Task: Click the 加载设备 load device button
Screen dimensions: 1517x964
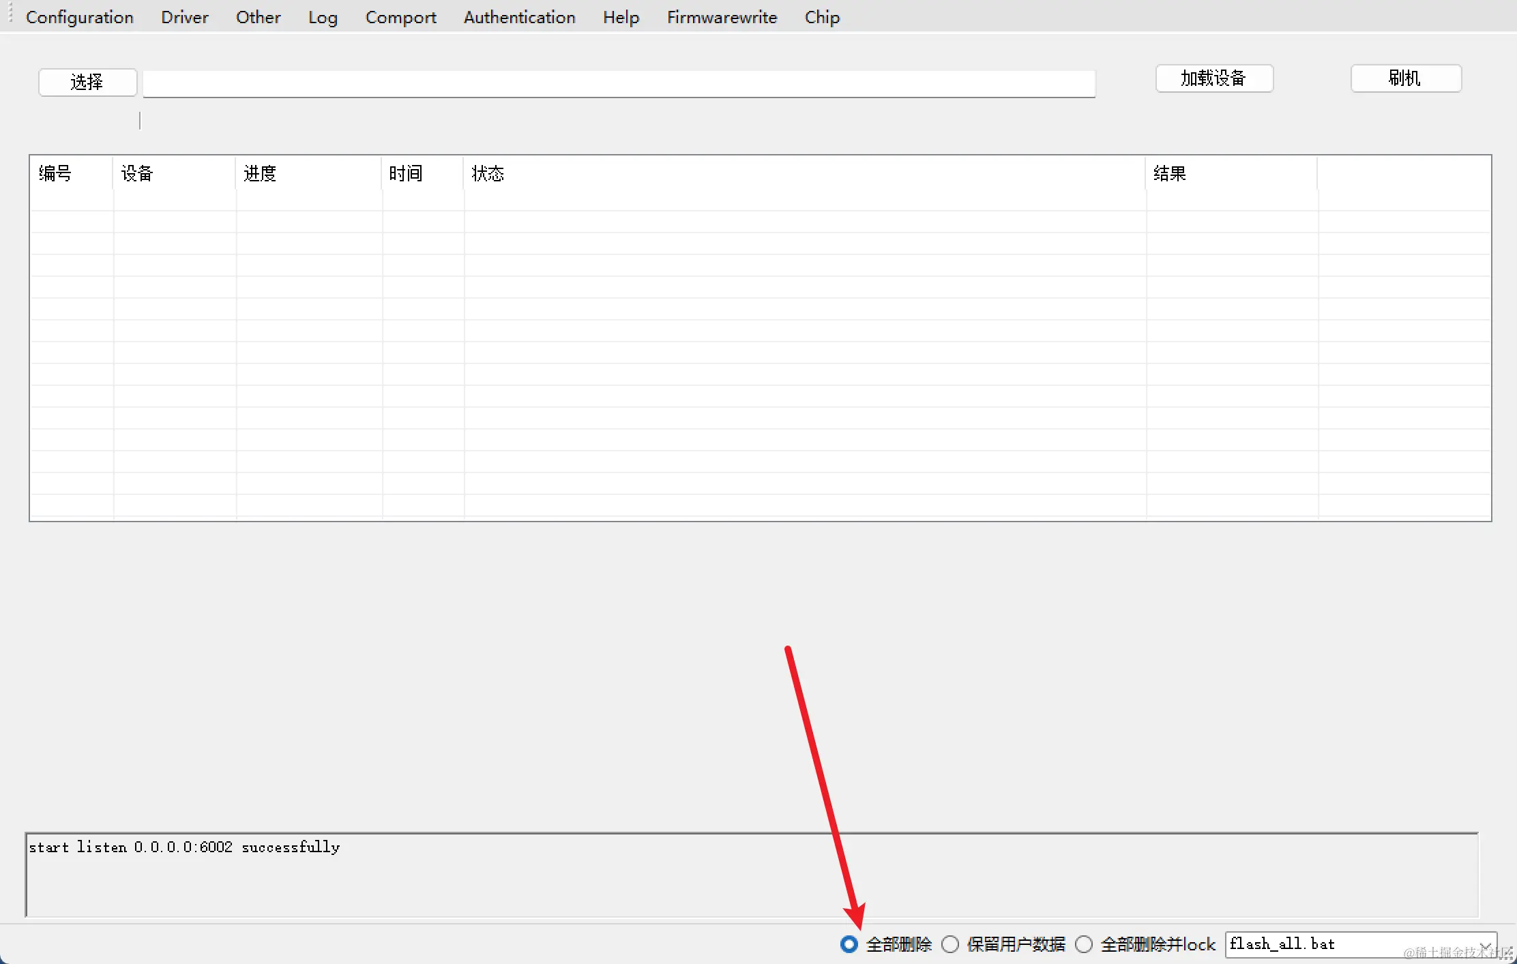Action: [1214, 78]
